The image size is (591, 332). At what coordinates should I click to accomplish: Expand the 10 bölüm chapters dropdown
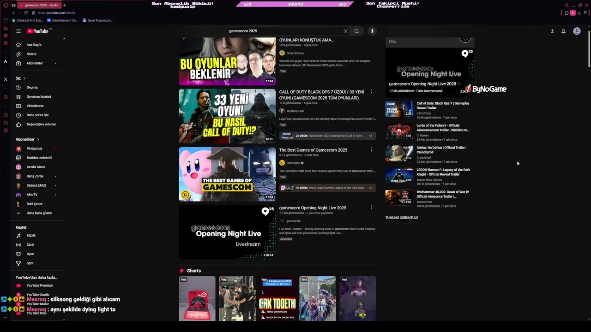[370, 188]
